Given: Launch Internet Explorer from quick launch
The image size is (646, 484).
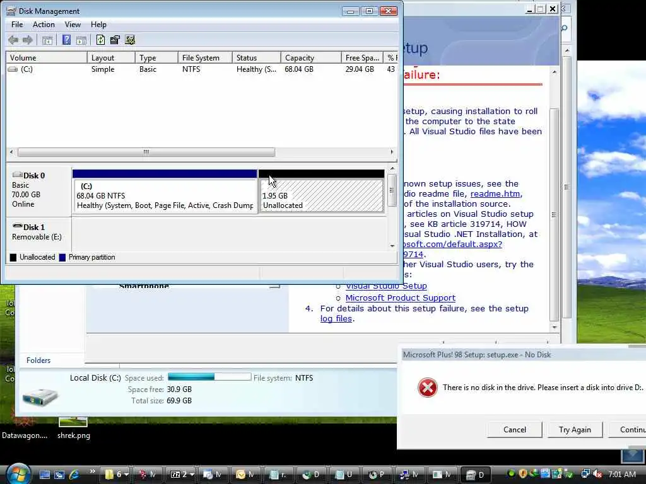Looking at the screenshot, I should click(74, 475).
